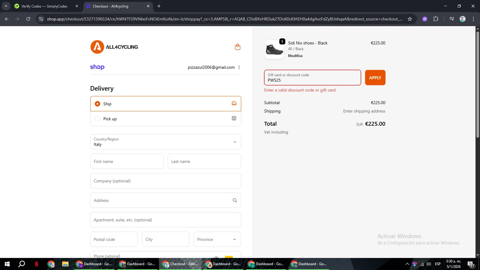
Task: Expand the Province dropdown
Action: point(217,239)
